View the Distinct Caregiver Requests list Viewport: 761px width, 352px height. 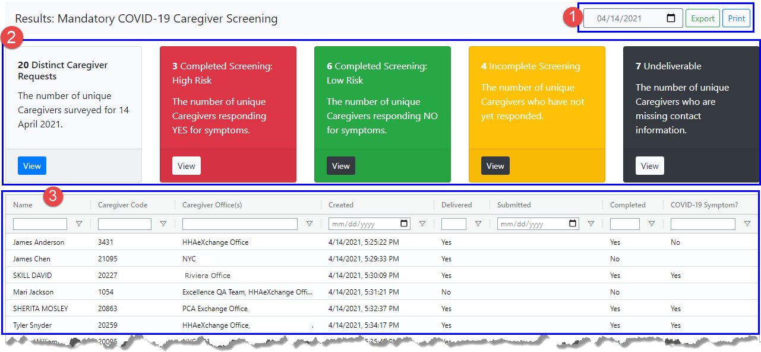point(32,166)
